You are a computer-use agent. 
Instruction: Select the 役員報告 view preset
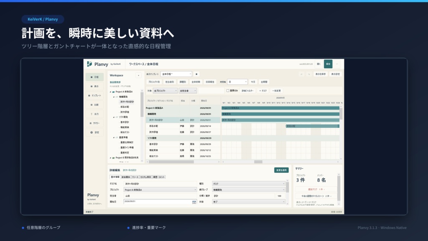tap(210, 82)
